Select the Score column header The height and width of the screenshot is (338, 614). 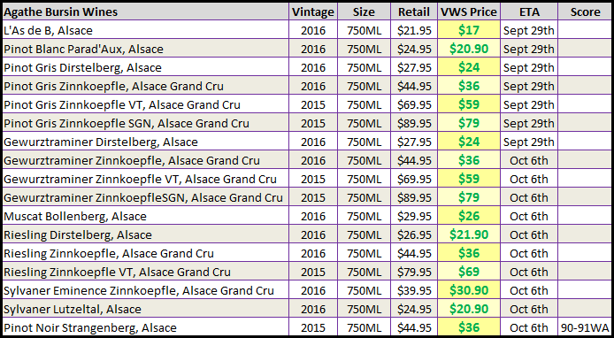pyautogui.click(x=585, y=12)
